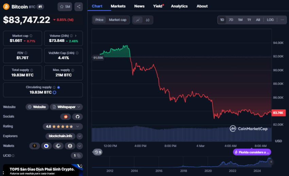Click the timeline range slider handle
This screenshot has width=289, height=176.
pyautogui.click(x=271, y=162)
